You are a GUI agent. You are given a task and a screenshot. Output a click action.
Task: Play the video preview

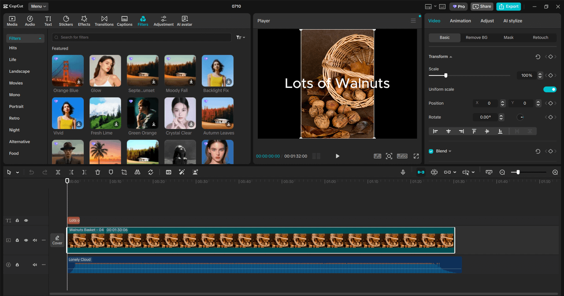pyautogui.click(x=338, y=156)
